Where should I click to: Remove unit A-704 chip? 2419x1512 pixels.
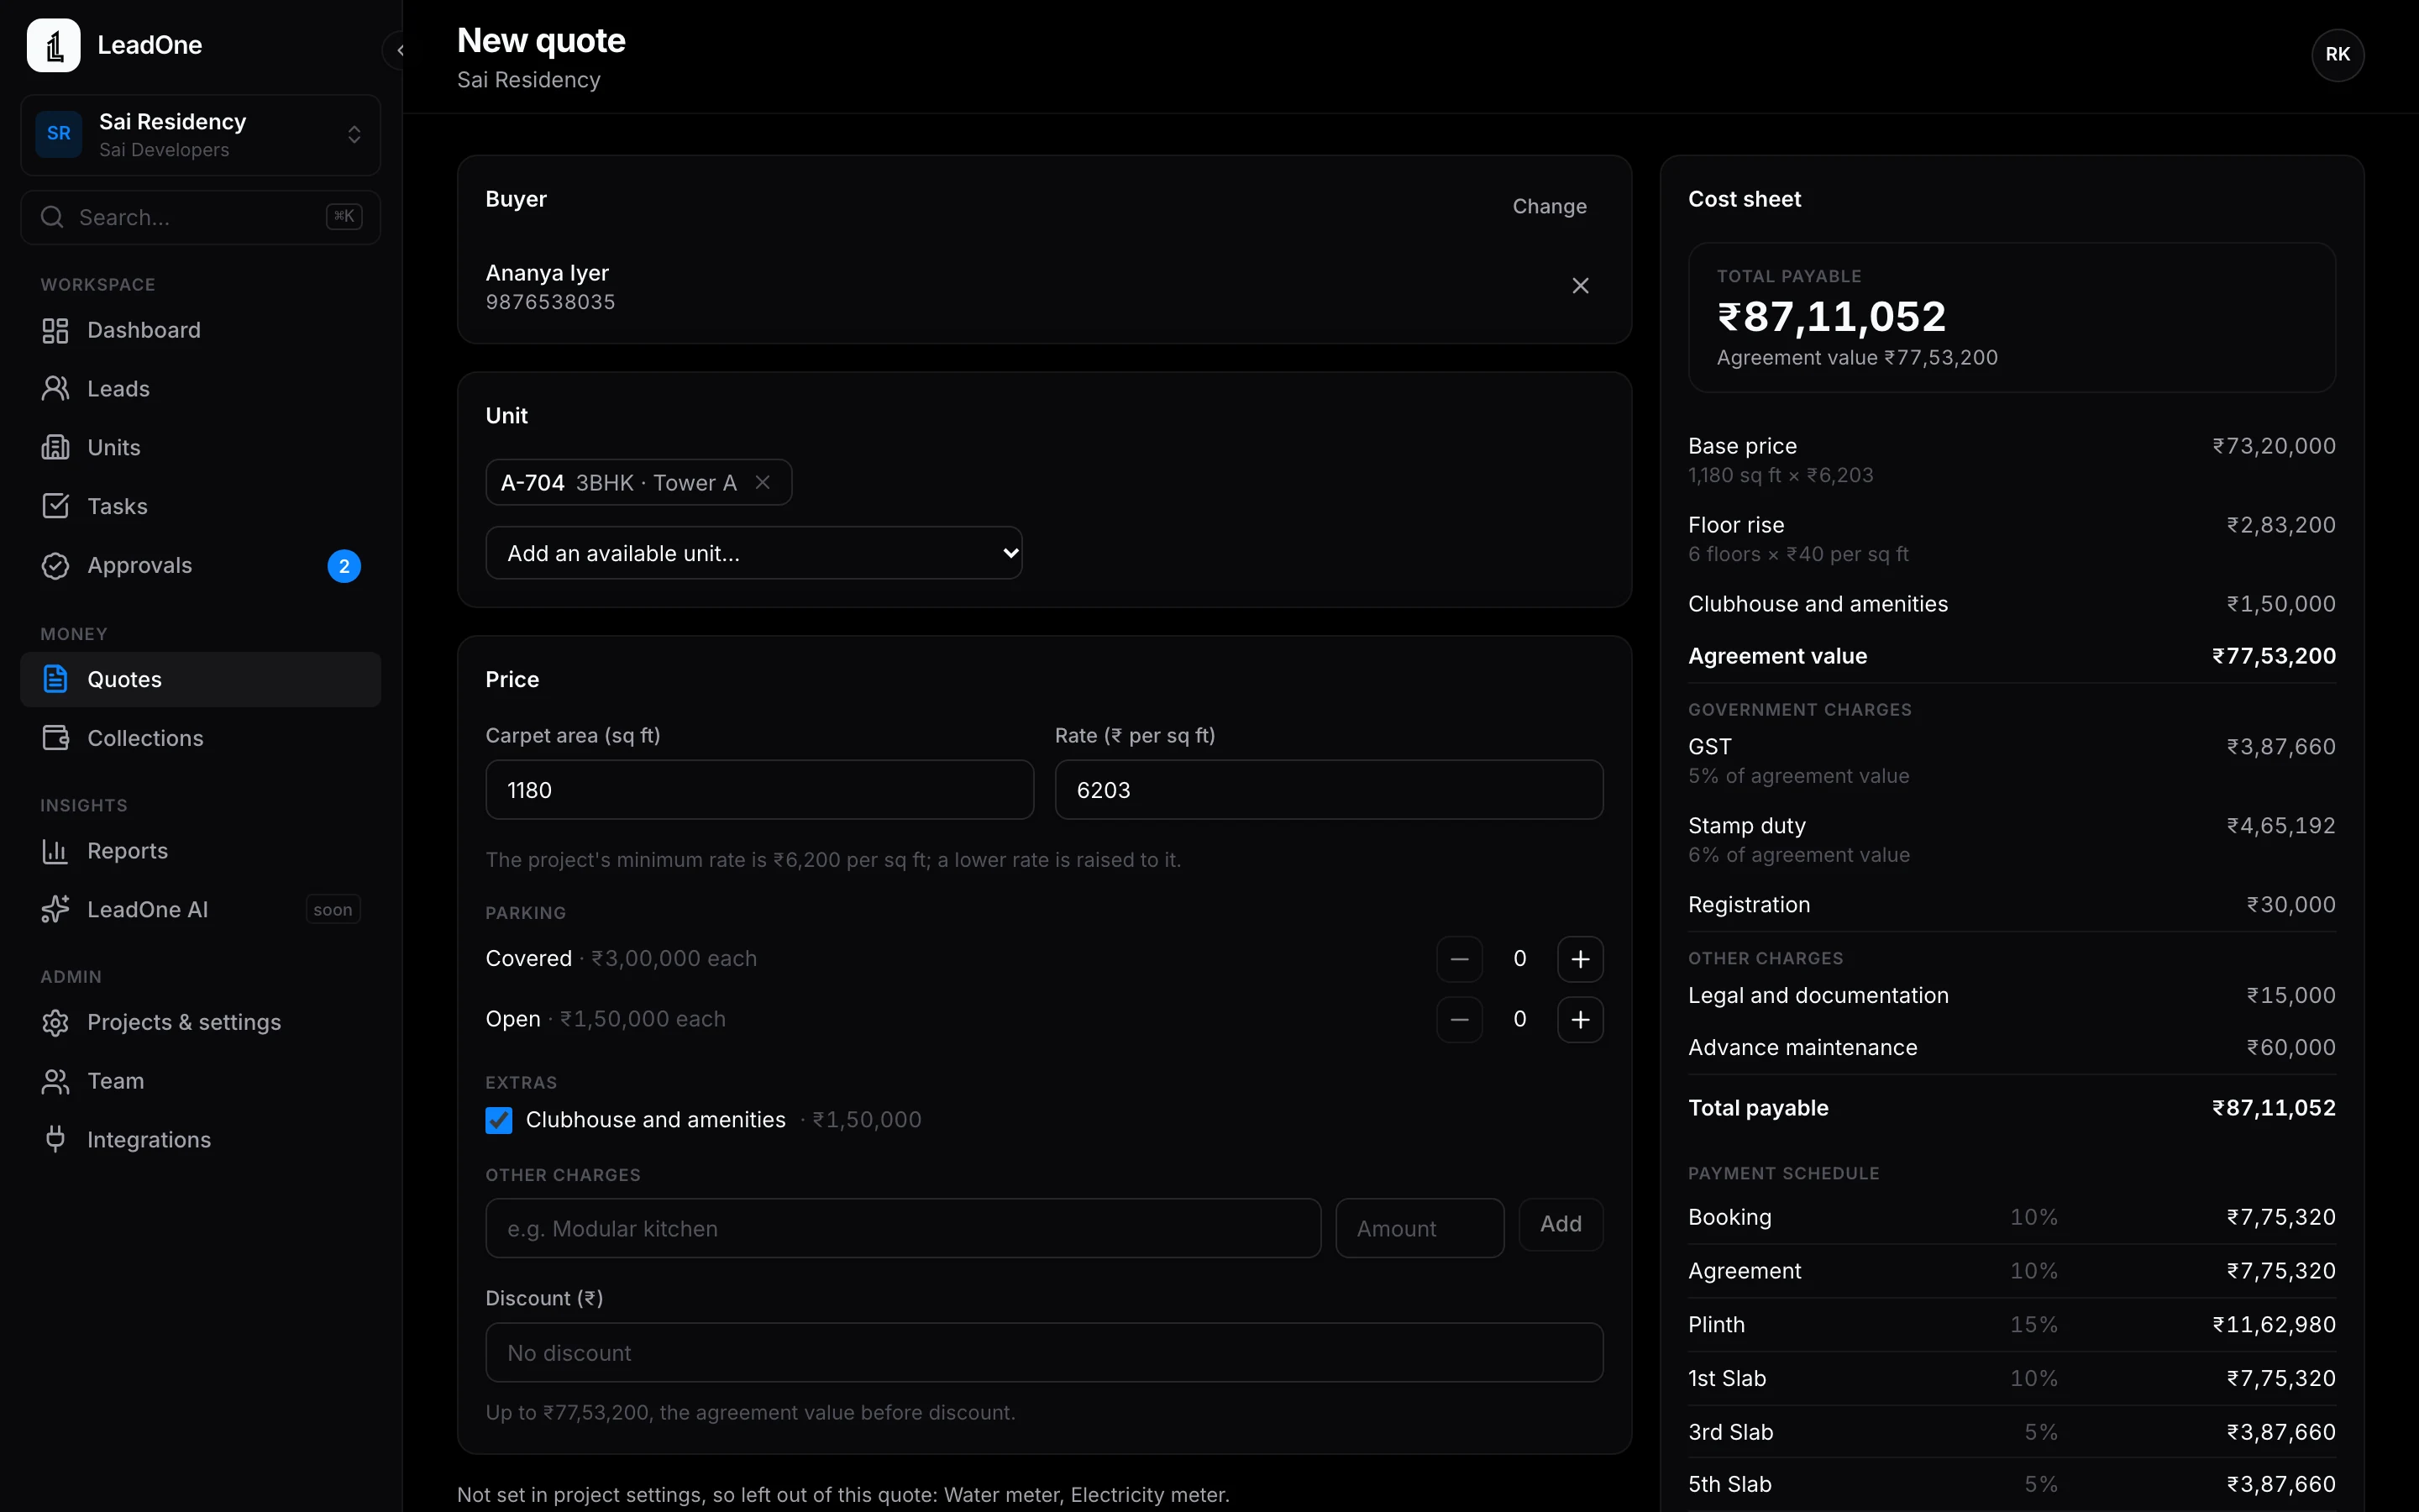click(x=763, y=482)
